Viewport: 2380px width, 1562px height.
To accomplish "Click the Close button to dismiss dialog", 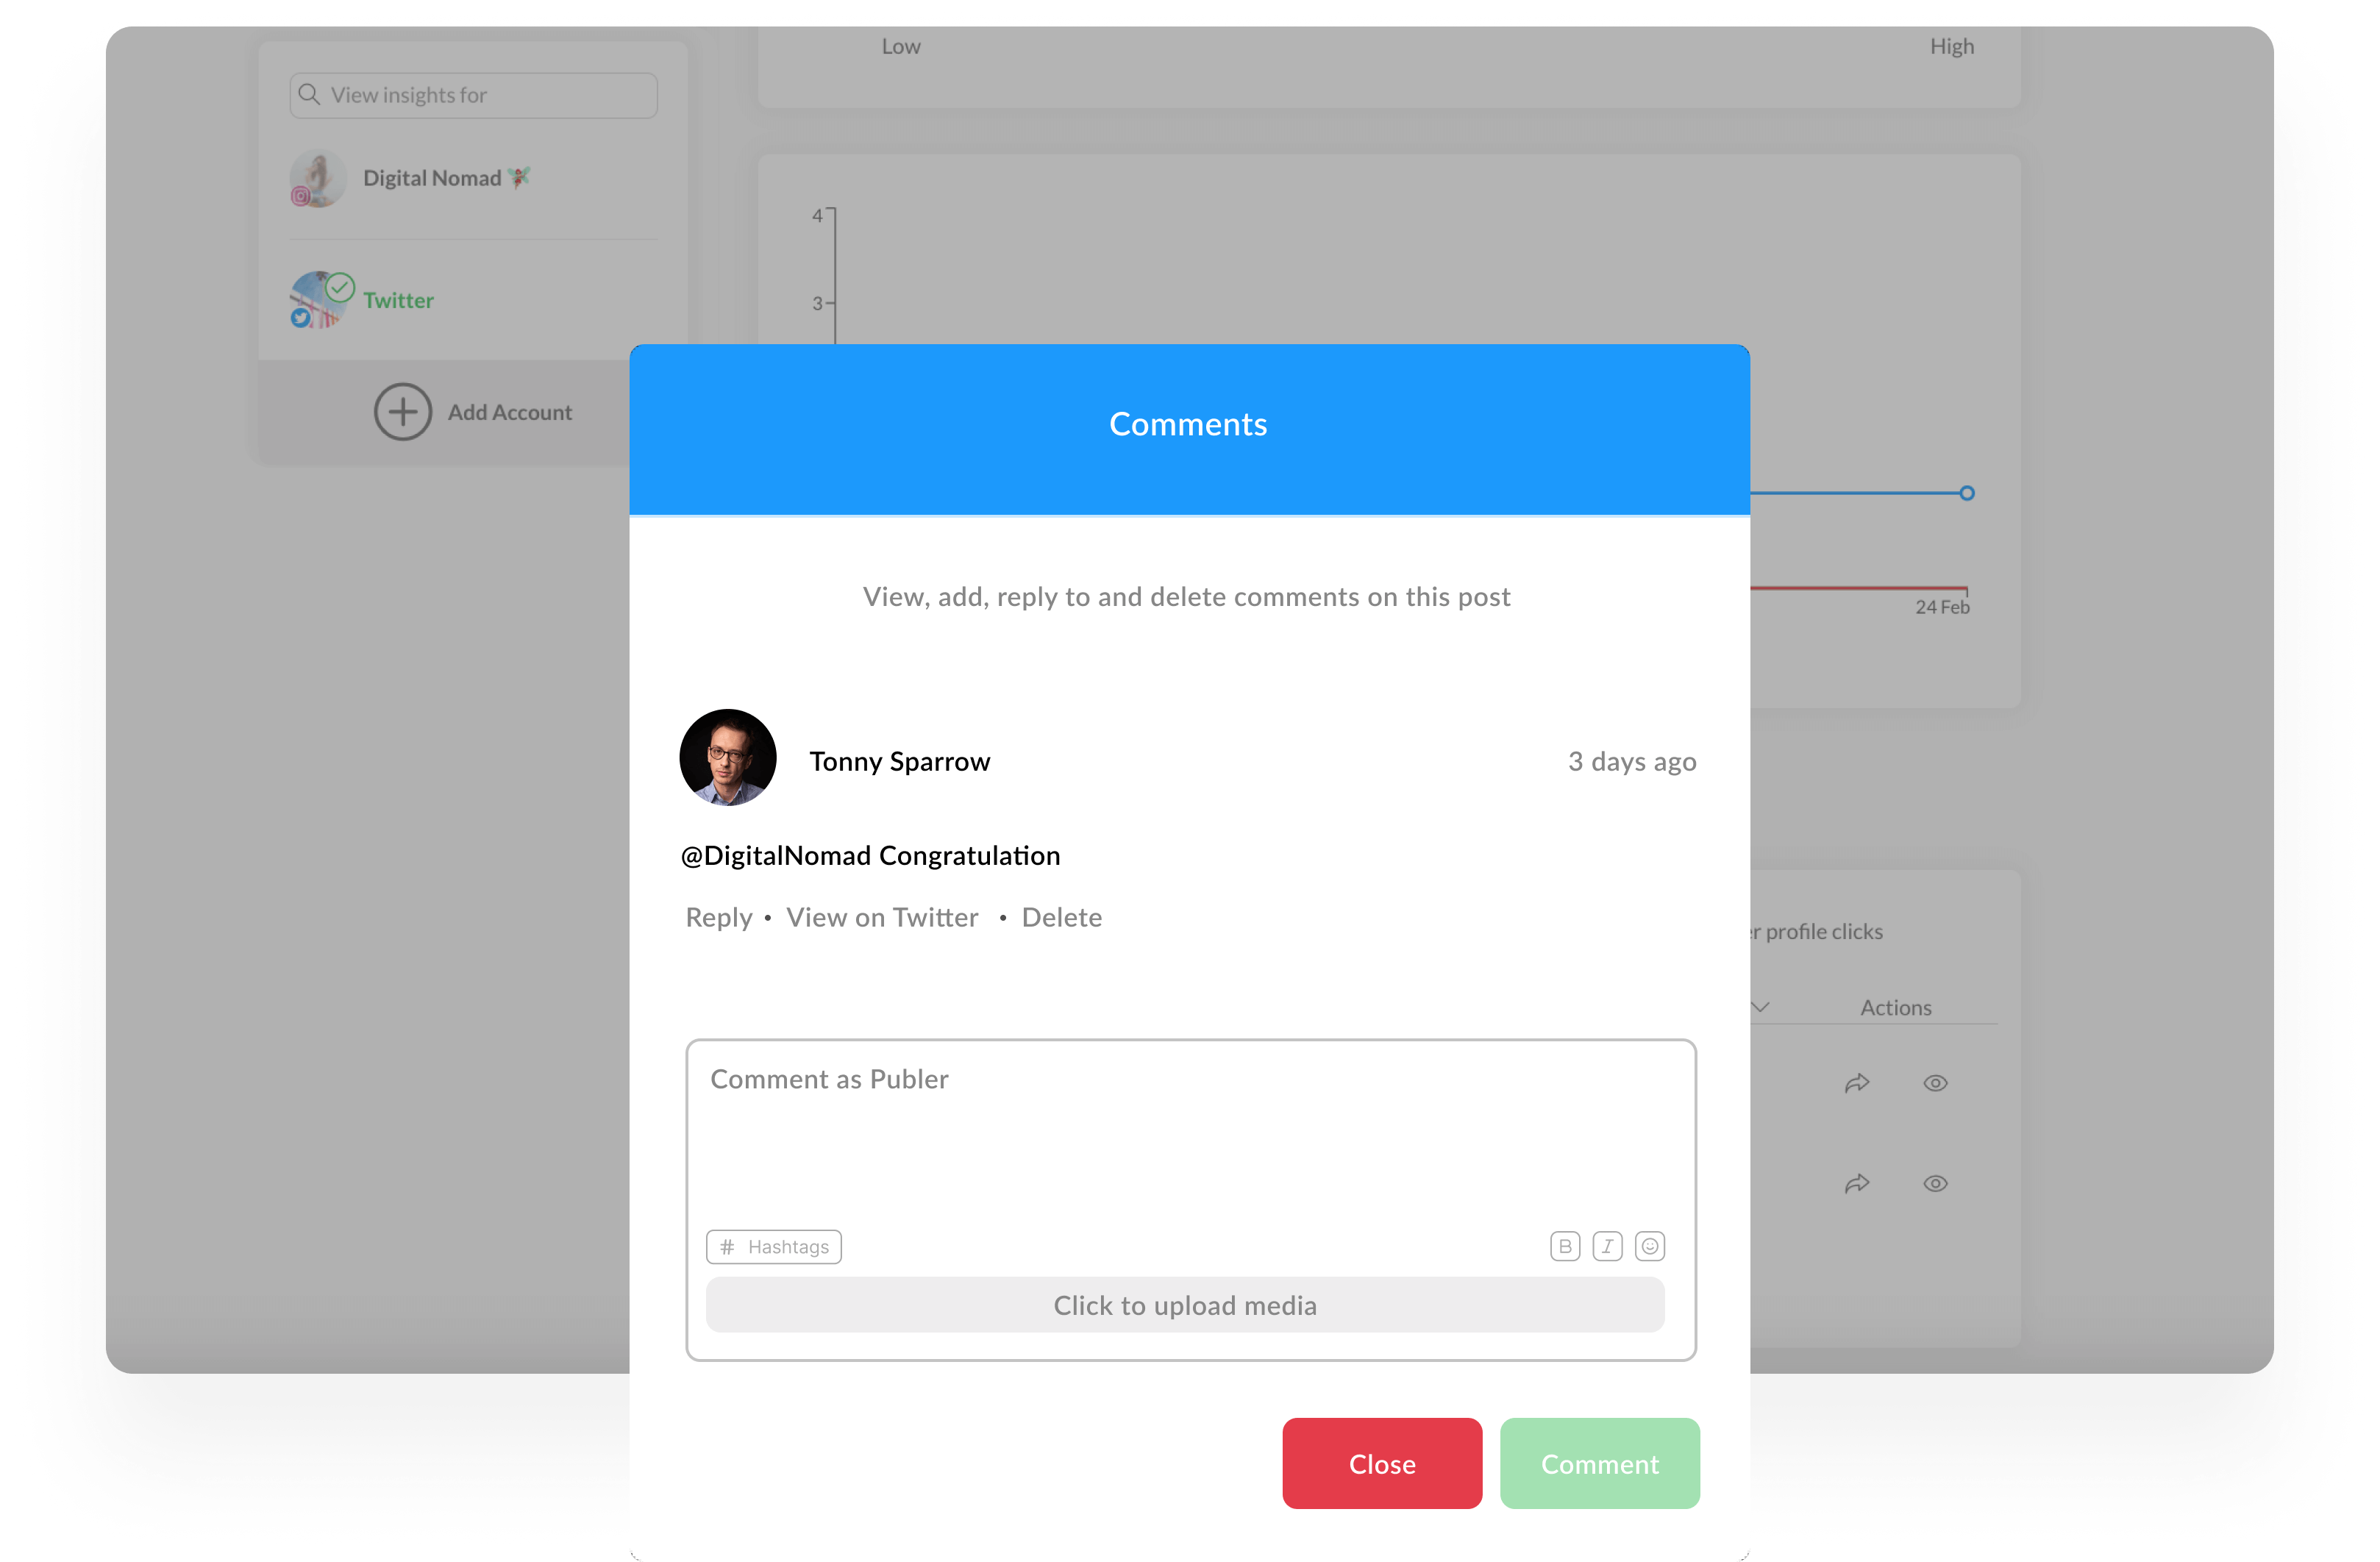I will pyautogui.click(x=1383, y=1463).
